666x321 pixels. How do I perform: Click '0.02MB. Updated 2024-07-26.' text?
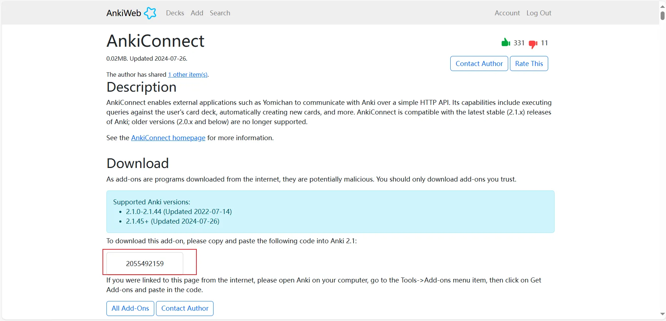pos(147,58)
